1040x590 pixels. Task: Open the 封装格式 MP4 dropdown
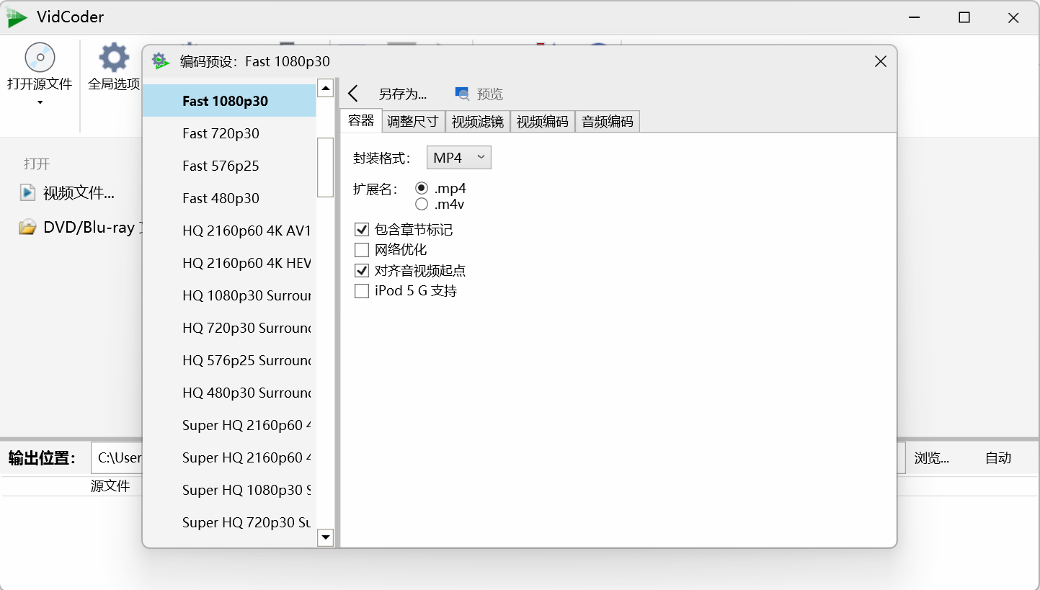point(458,157)
